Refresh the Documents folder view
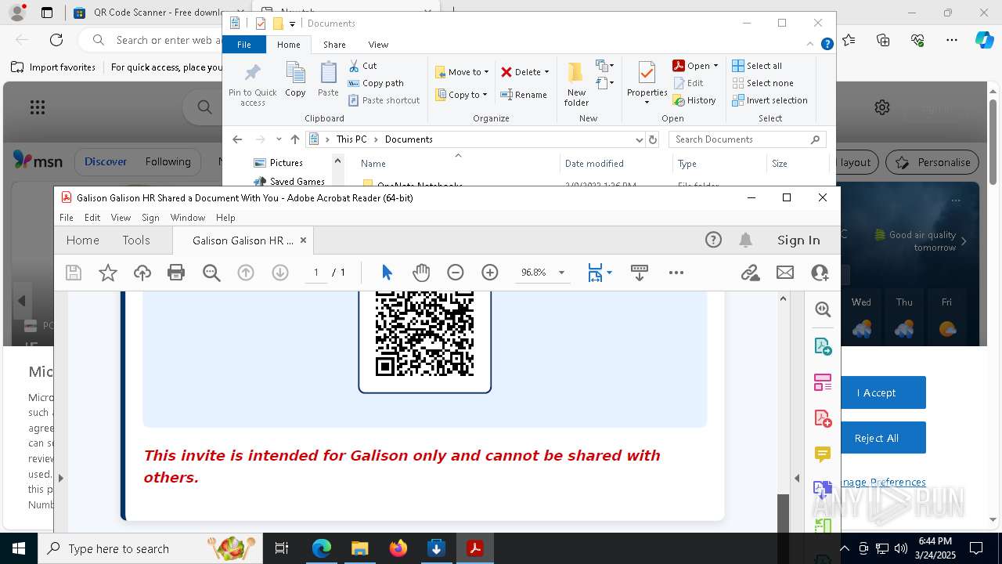Screen dimensions: 1002x564 pos(653,139)
